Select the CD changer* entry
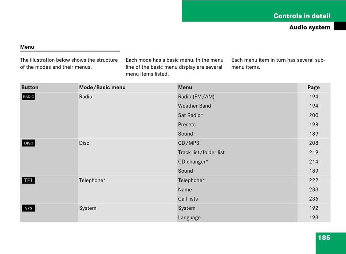The width and height of the screenshot is (346, 254). 193,162
